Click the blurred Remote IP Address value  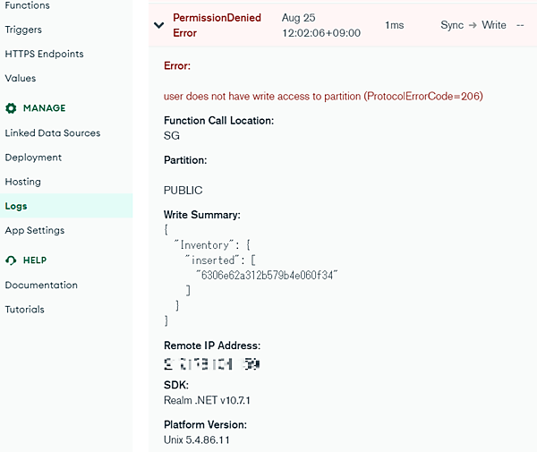coord(211,364)
